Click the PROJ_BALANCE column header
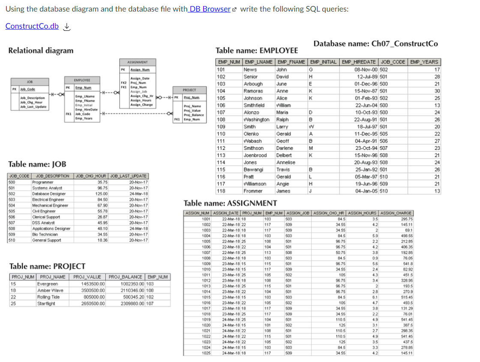This screenshot has height=362, width=480. pos(125,277)
